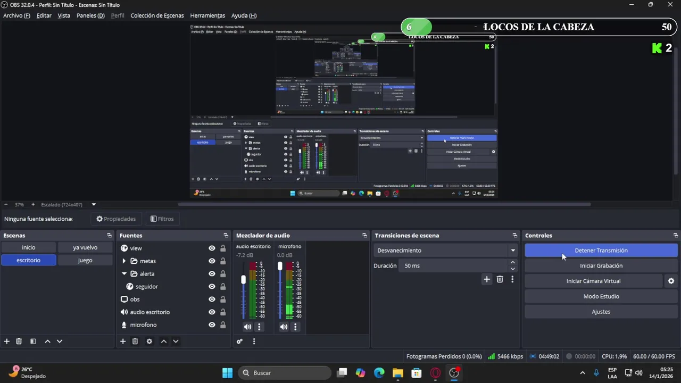Toggle lock on audio escritorio source

click(x=223, y=312)
